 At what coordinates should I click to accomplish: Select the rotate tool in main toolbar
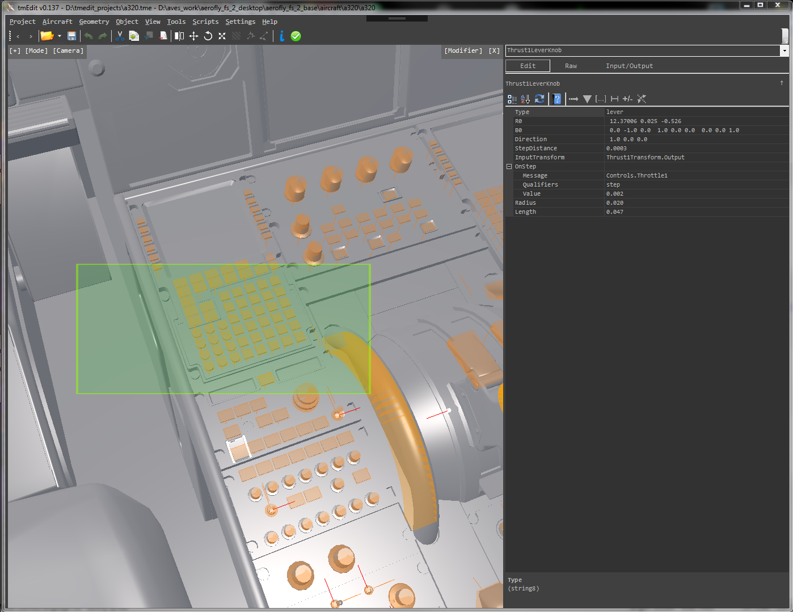pos(208,36)
